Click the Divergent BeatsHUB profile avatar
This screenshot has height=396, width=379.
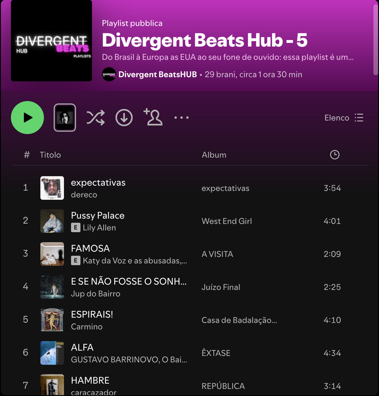click(109, 74)
